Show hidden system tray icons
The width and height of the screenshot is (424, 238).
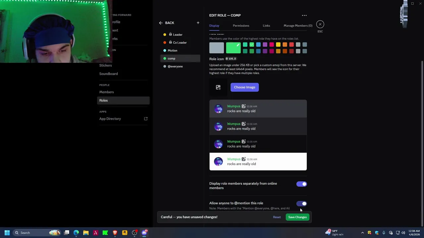[362, 233]
